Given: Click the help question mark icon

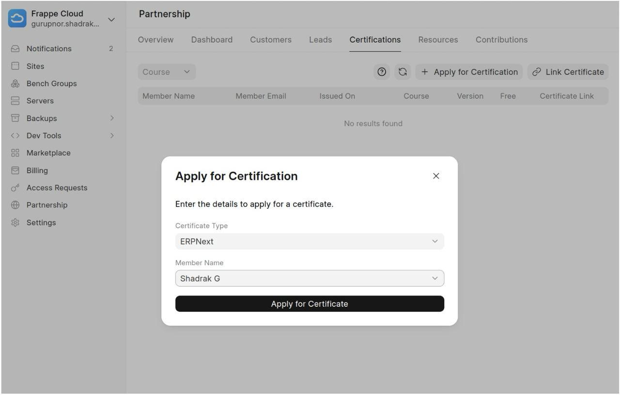Looking at the screenshot, I should click(382, 72).
